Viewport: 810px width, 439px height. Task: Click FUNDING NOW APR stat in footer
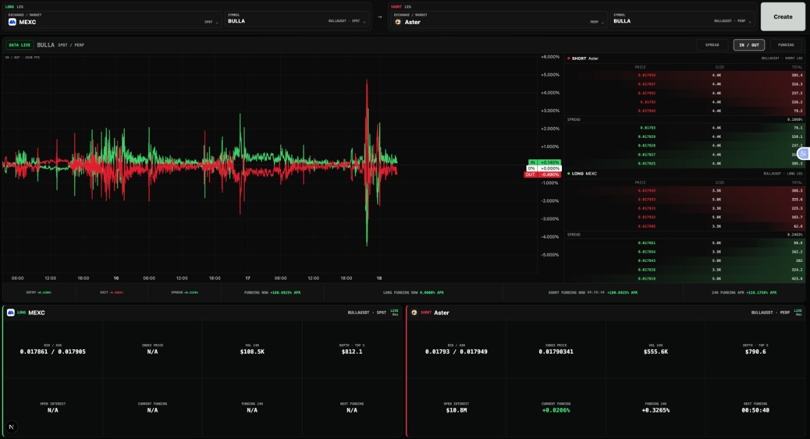click(272, 292)
